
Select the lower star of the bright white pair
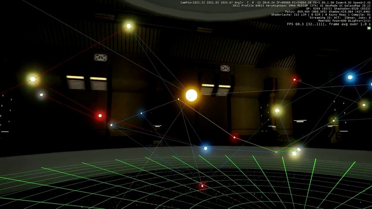pyautogui.click(x=294, y=154)
